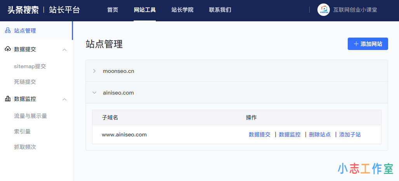
Task: Click the 数据提交 cloud upload icon
Action: [8, 49]
